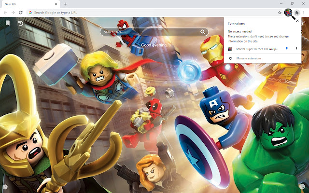The width and height of the screenshot is (309, 193).
Task: Click the Google icon in the address bar
Action: pyautogui.click(x=30, y=13)
